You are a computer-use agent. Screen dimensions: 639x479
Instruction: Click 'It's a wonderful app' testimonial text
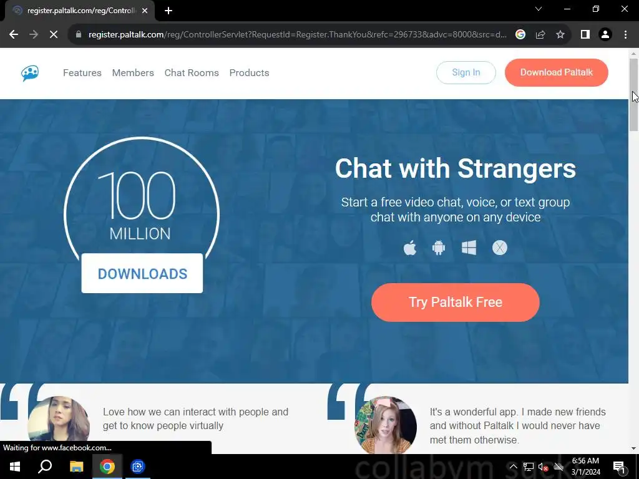(517, 425)
